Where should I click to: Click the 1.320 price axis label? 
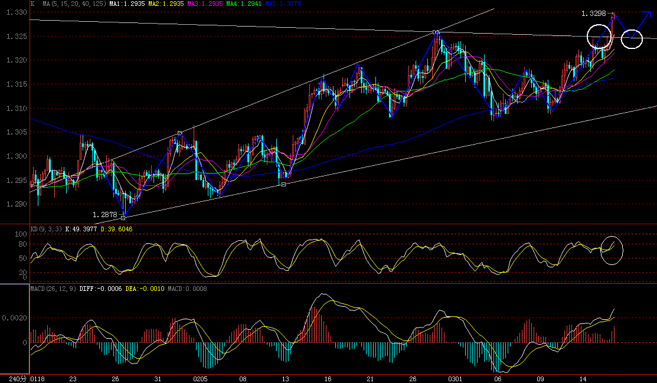click(17, 60)
